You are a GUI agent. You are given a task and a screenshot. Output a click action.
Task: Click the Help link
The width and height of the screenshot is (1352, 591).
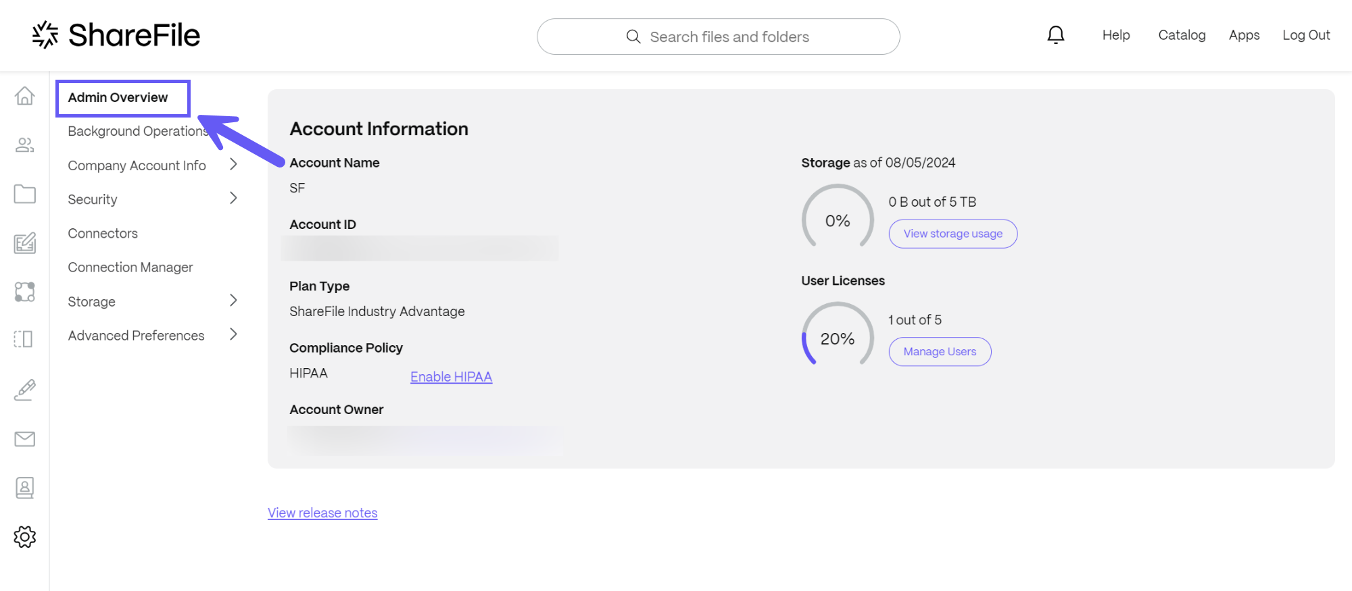click(1116, 35)
